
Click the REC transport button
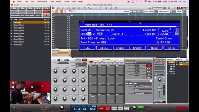pyautogui.click(x=102, y=109)
